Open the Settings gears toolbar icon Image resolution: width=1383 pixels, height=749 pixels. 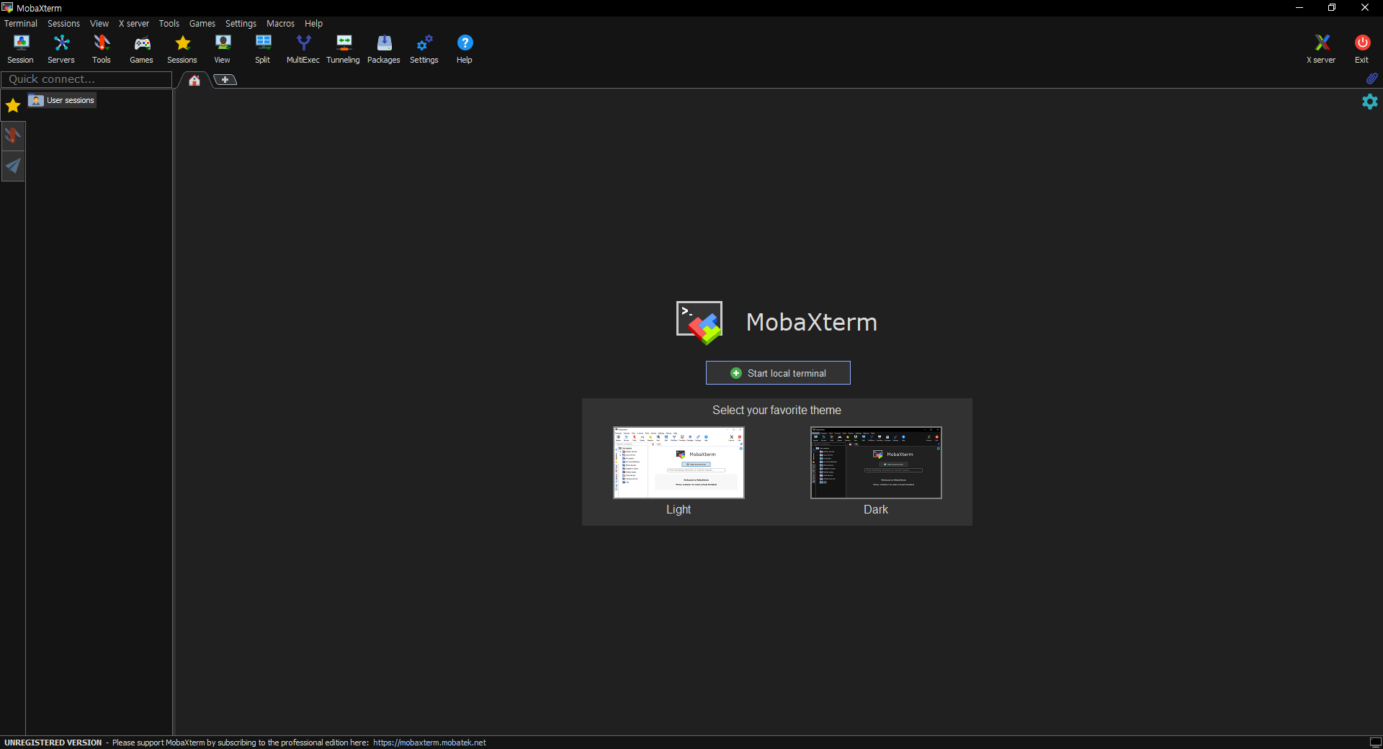tap(424, 50)
